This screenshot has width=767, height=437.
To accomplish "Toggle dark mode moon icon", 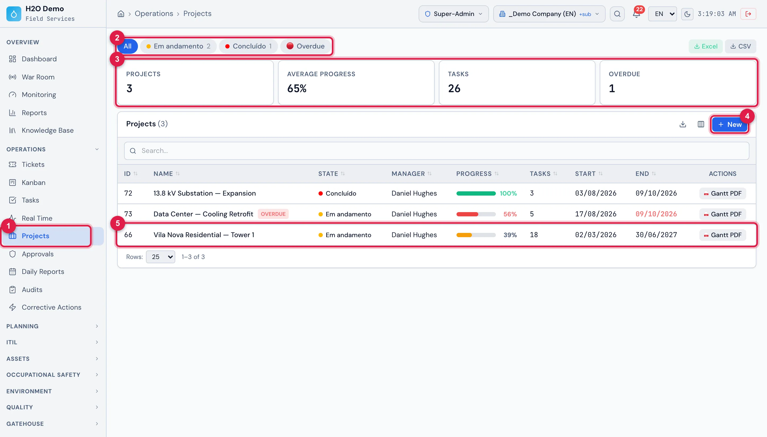I will coord(687,14).
